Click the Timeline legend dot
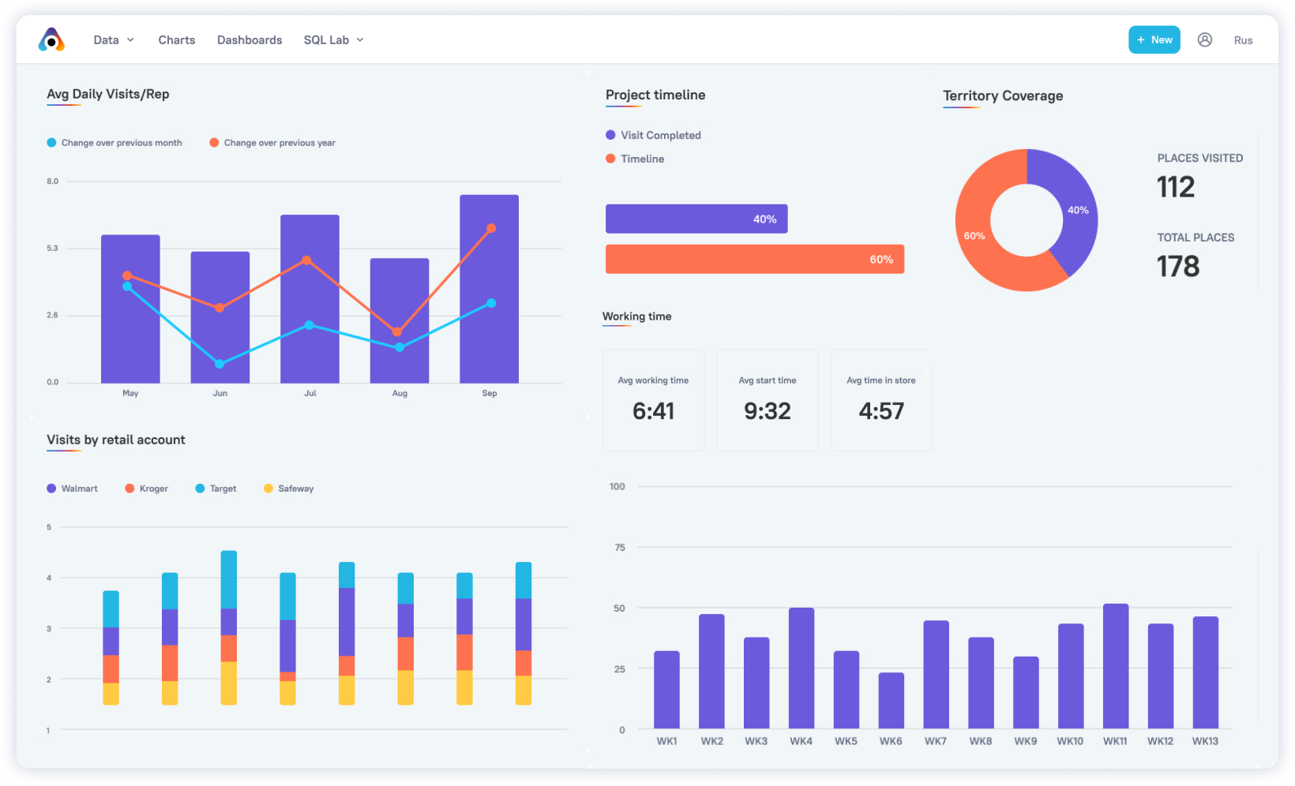1295x786 pixels. 610,159
